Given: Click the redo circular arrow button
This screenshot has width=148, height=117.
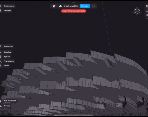Looking at the screenshot, I should [6, 113].
